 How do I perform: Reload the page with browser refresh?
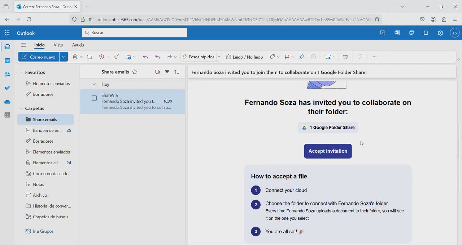click(29, 19)
